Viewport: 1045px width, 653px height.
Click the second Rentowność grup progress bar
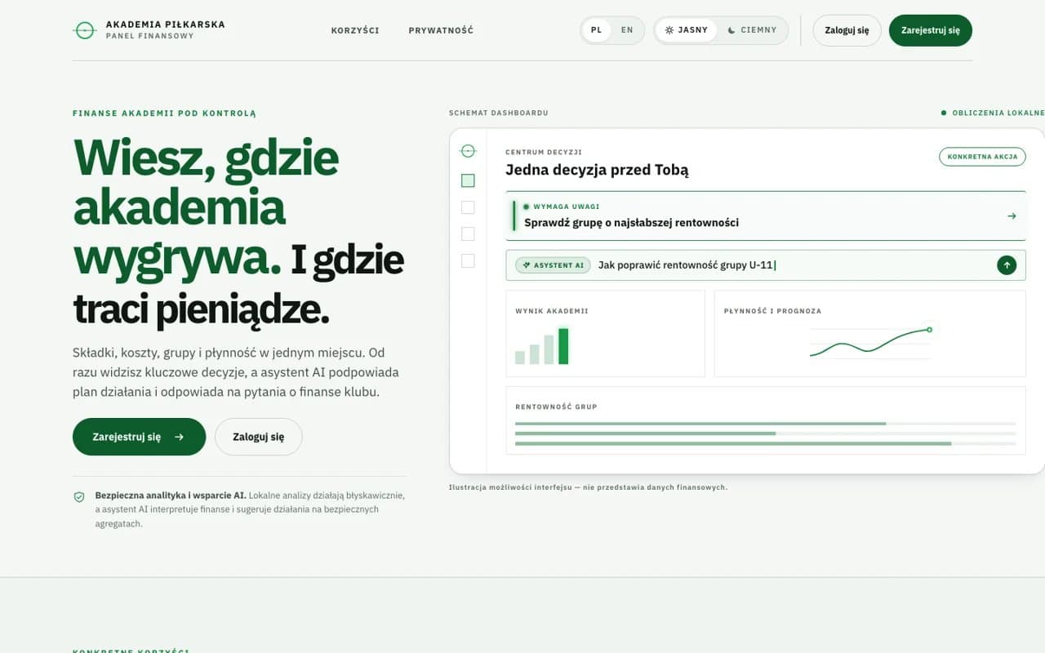pyautogui.click(x=765, y=433)
